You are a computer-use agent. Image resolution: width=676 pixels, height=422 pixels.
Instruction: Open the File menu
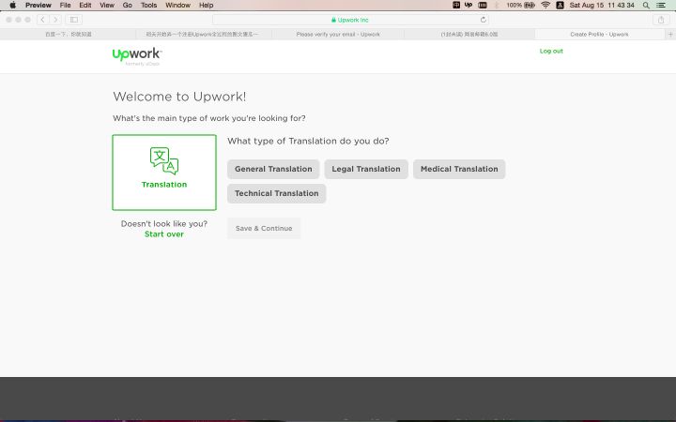click(x=65, y=6)
